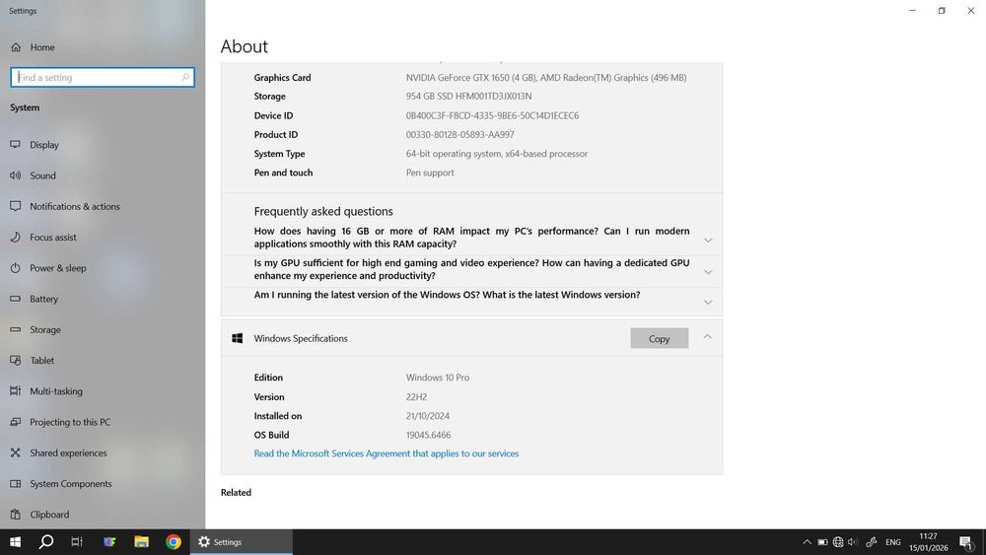Click the About page title
The image size is (986, 555).
(244, 46)
